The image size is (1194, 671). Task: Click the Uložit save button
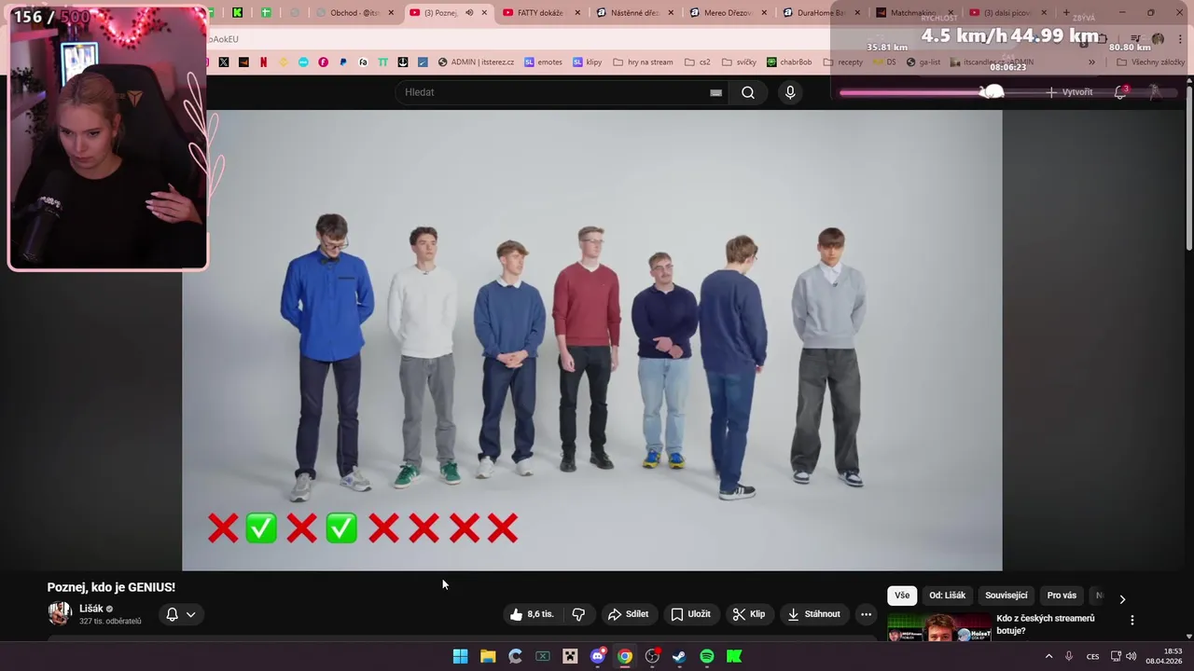coord(690,614)
